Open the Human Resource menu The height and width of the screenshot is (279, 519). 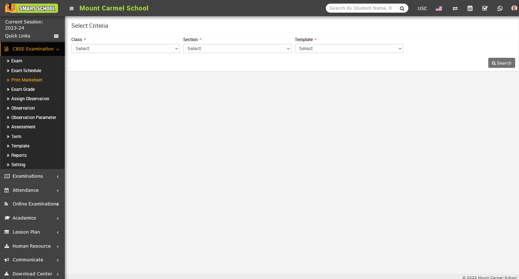(32, 246)
